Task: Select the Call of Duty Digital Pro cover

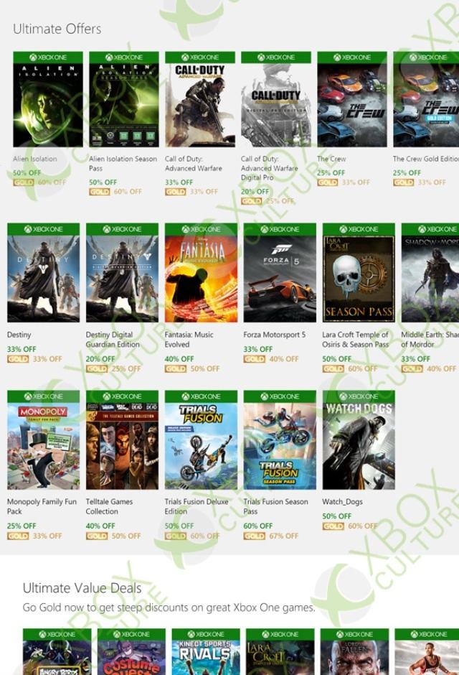Action: [276, 99]
